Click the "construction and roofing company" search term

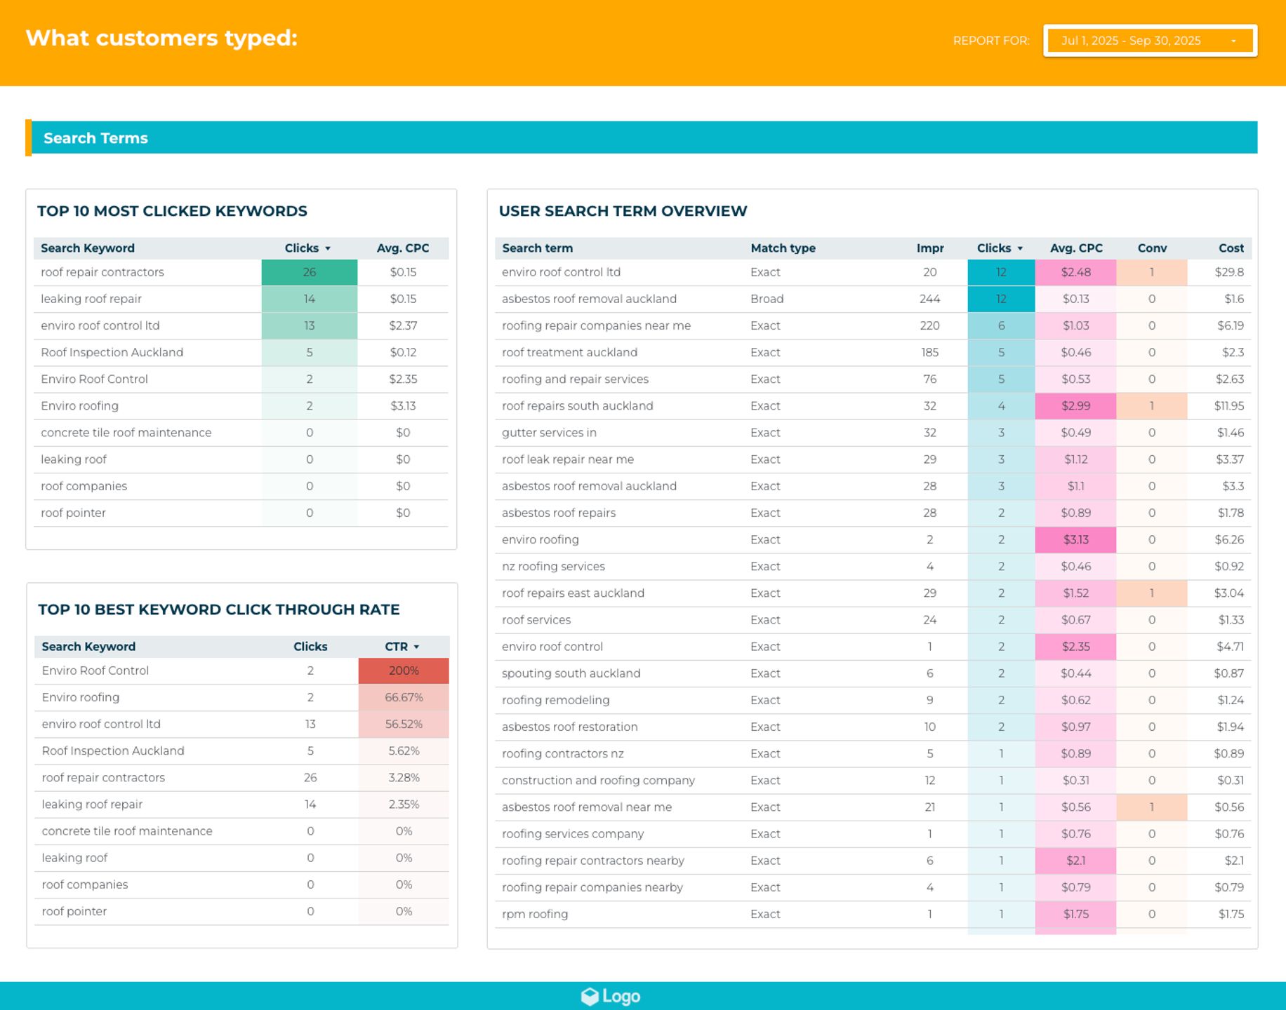point(598,780)
